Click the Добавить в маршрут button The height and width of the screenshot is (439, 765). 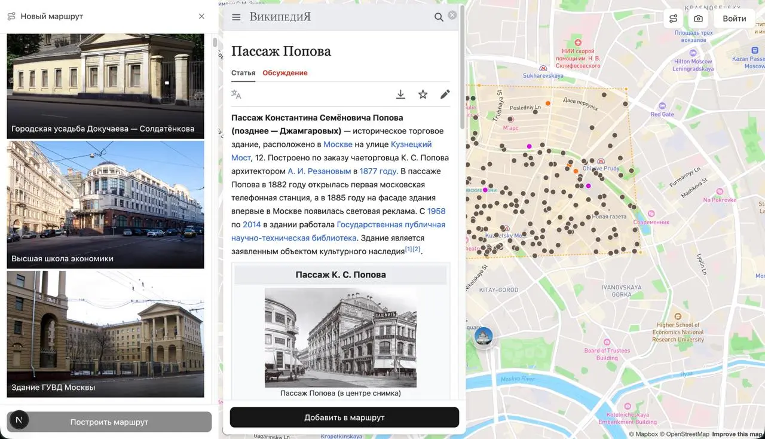tap(344, 417)
